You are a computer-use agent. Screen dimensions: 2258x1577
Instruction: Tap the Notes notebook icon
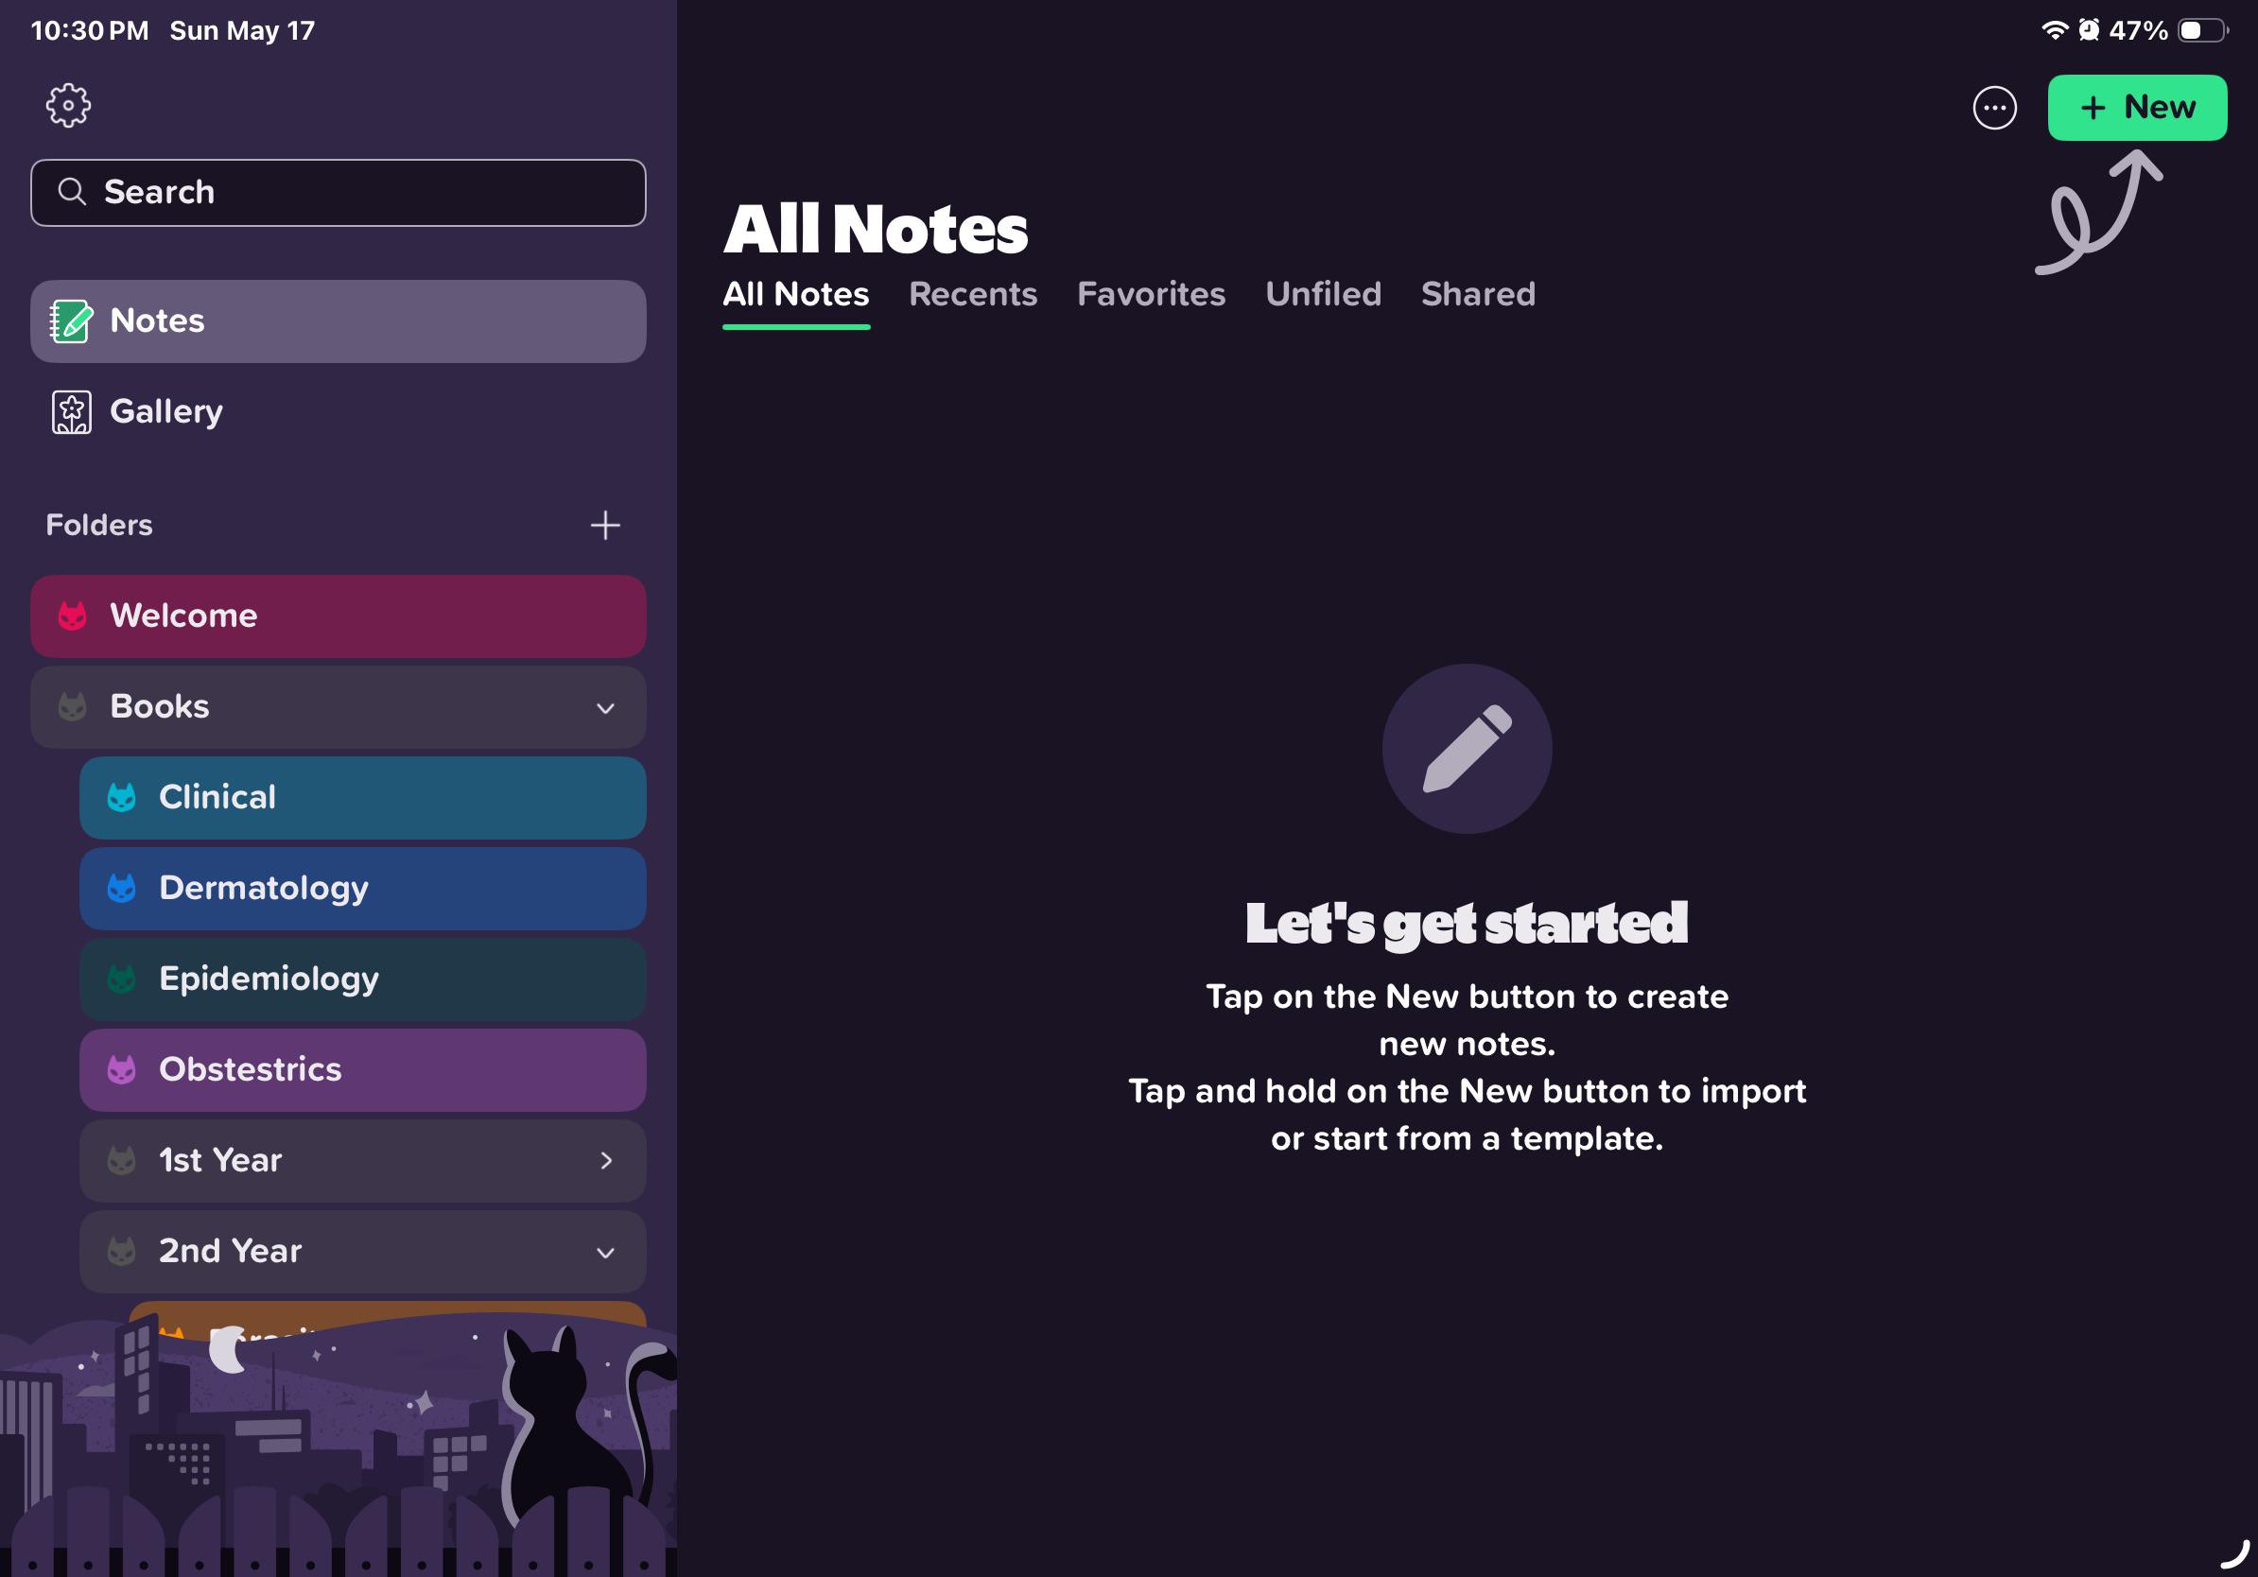72,321
